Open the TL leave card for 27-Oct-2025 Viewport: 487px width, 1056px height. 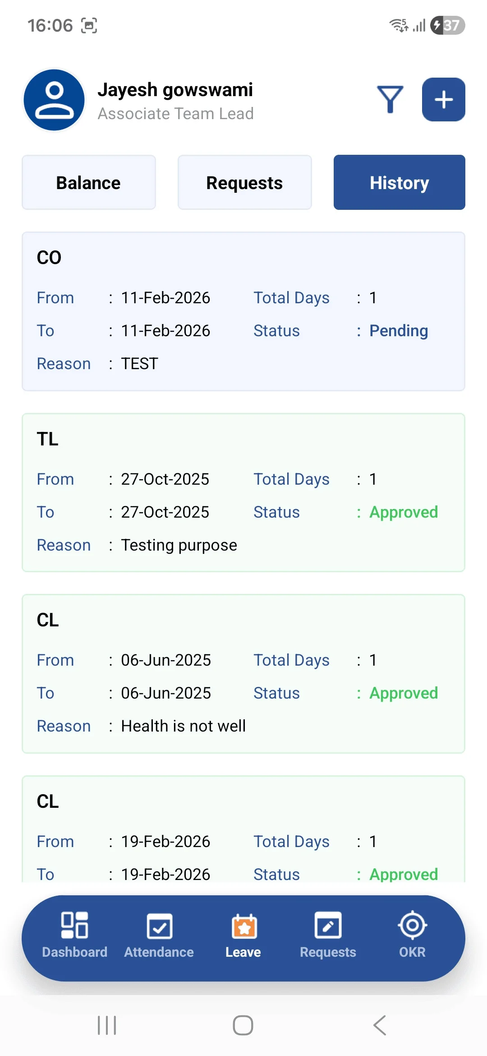pos(243,493)
